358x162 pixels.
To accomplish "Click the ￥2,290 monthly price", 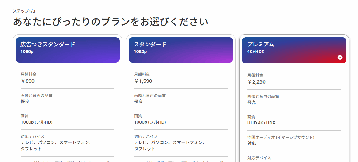I will pyautogui.click(x=257, y=82).
